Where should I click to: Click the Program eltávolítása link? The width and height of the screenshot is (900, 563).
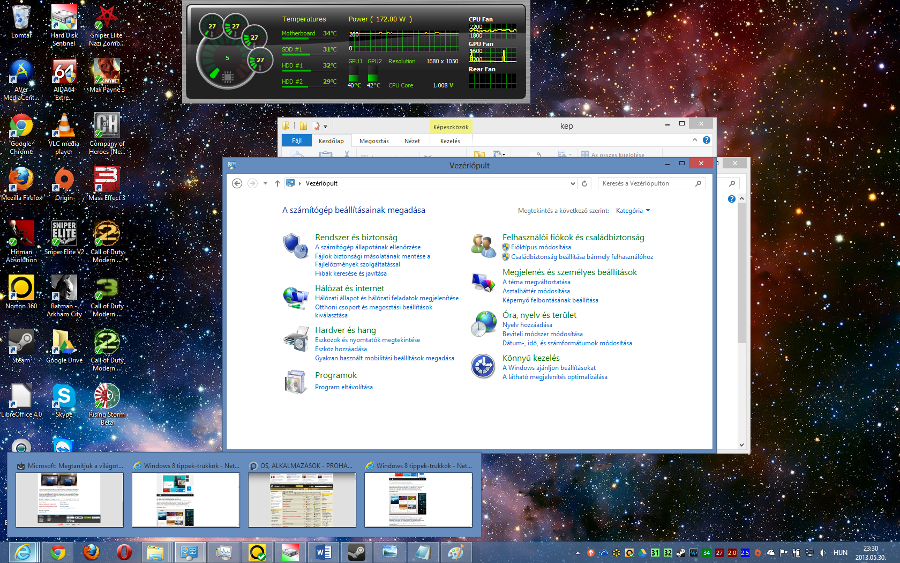pyautogui.click(x=343, y=387)
